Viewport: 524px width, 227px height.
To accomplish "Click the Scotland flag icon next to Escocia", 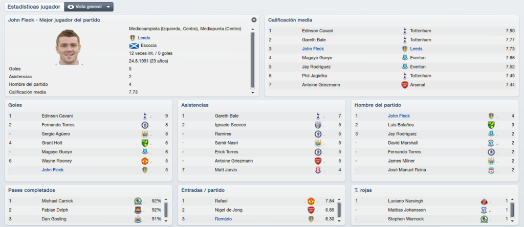I will (x=134, y=46).
